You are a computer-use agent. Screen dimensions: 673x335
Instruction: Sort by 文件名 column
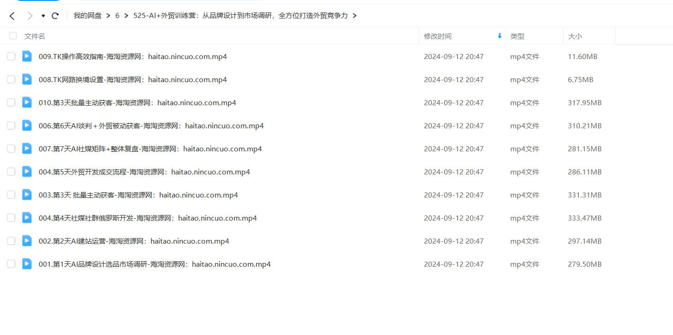pyautogui.click(x=35, y=36)
